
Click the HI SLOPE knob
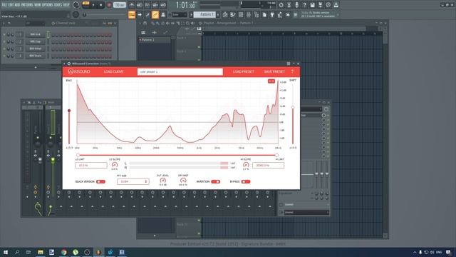(246, 165)
